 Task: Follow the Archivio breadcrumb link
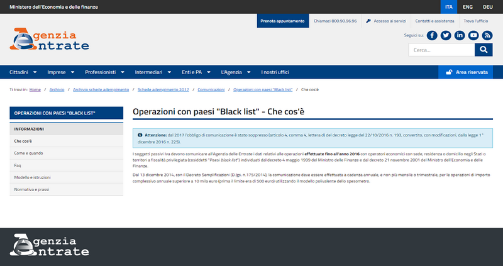tap(57, 89)
